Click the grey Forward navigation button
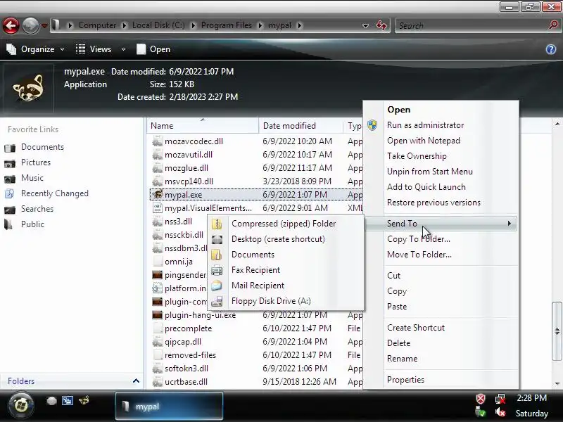This screenshot has height=422, width=563. [x=30, y=25]
